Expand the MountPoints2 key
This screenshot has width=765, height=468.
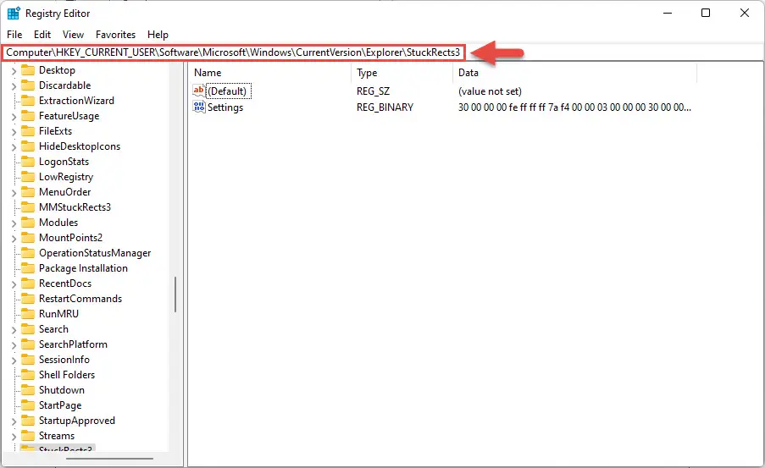click(14, 239)
